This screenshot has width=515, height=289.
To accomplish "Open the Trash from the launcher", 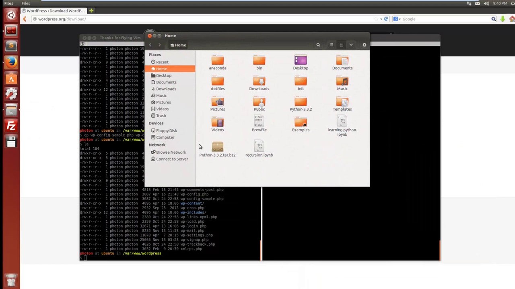I will tap(11, 280).
